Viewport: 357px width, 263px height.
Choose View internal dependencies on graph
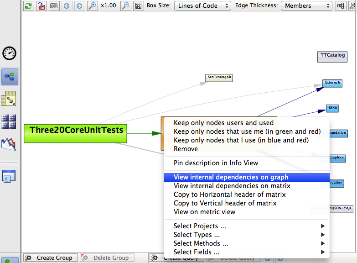point(247,177)
